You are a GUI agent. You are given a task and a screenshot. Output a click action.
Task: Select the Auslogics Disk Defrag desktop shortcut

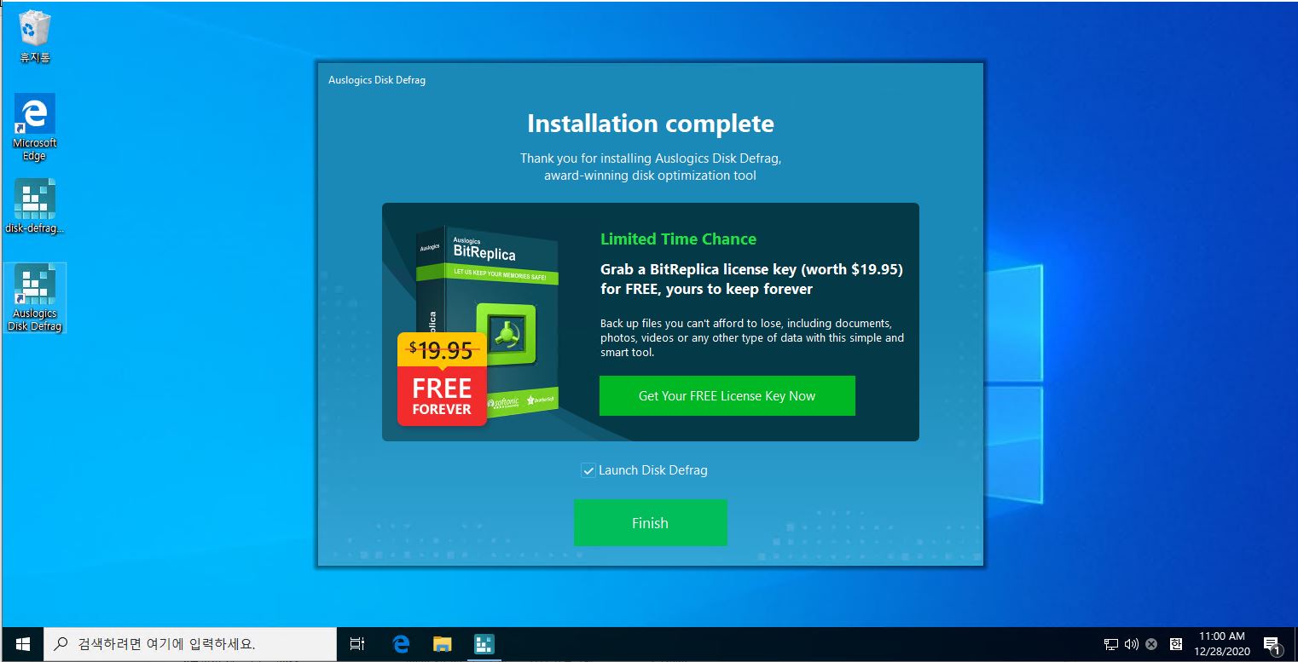(35, 298)
